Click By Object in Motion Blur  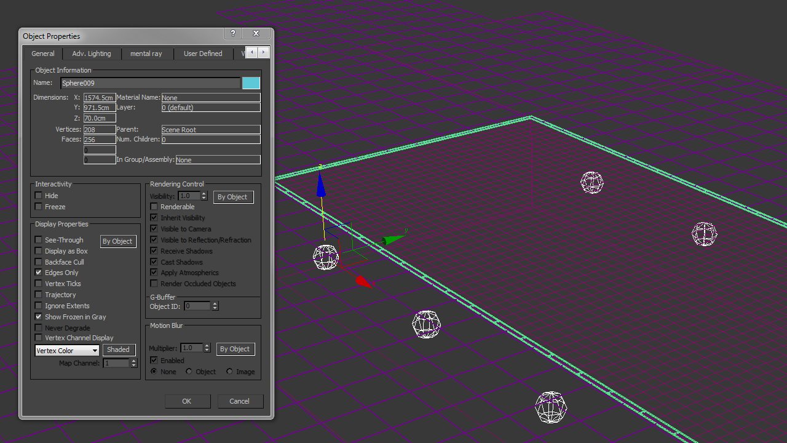coord(235,349)
